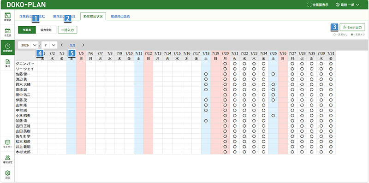Screen dimensions: 369x183
Task: Click worker name 高橋 誠
Action: pos(21,89)
